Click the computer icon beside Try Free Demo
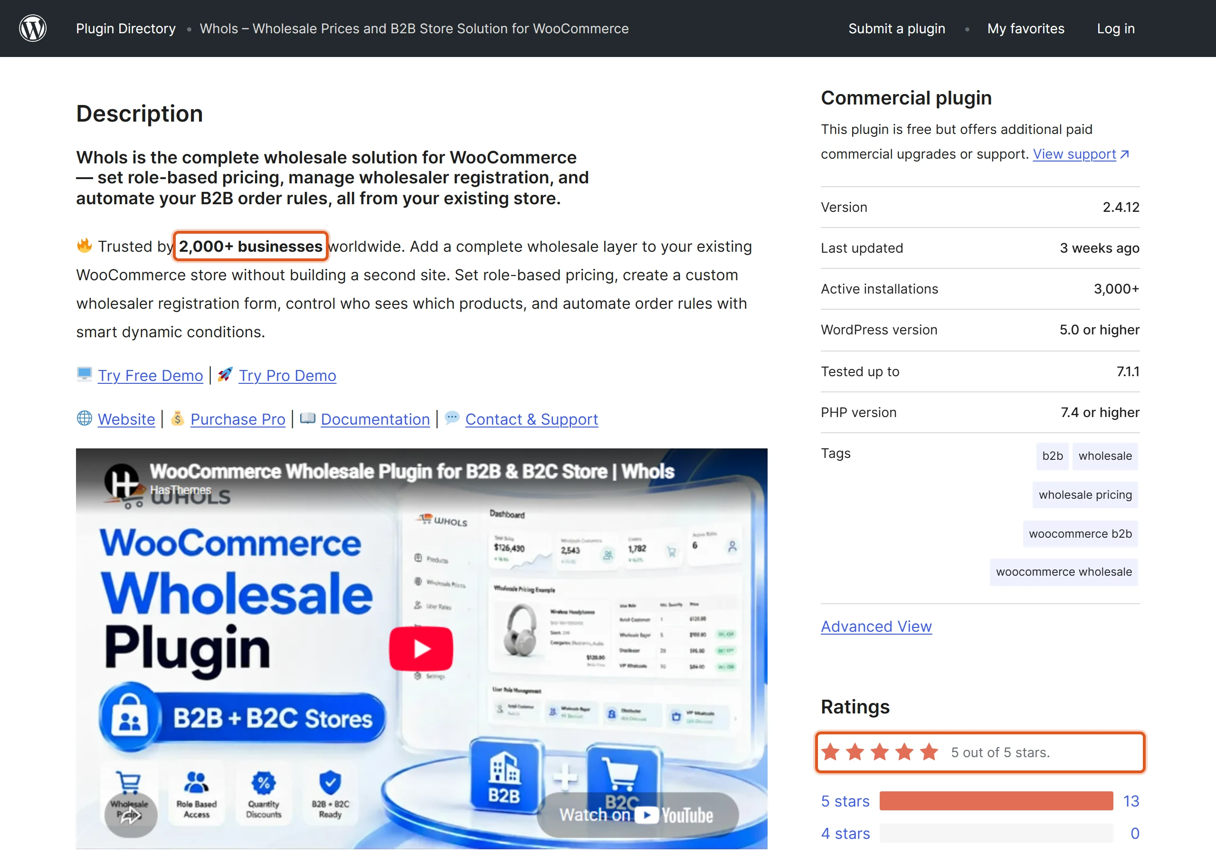 pyautogui.click(x=84, y=374)
